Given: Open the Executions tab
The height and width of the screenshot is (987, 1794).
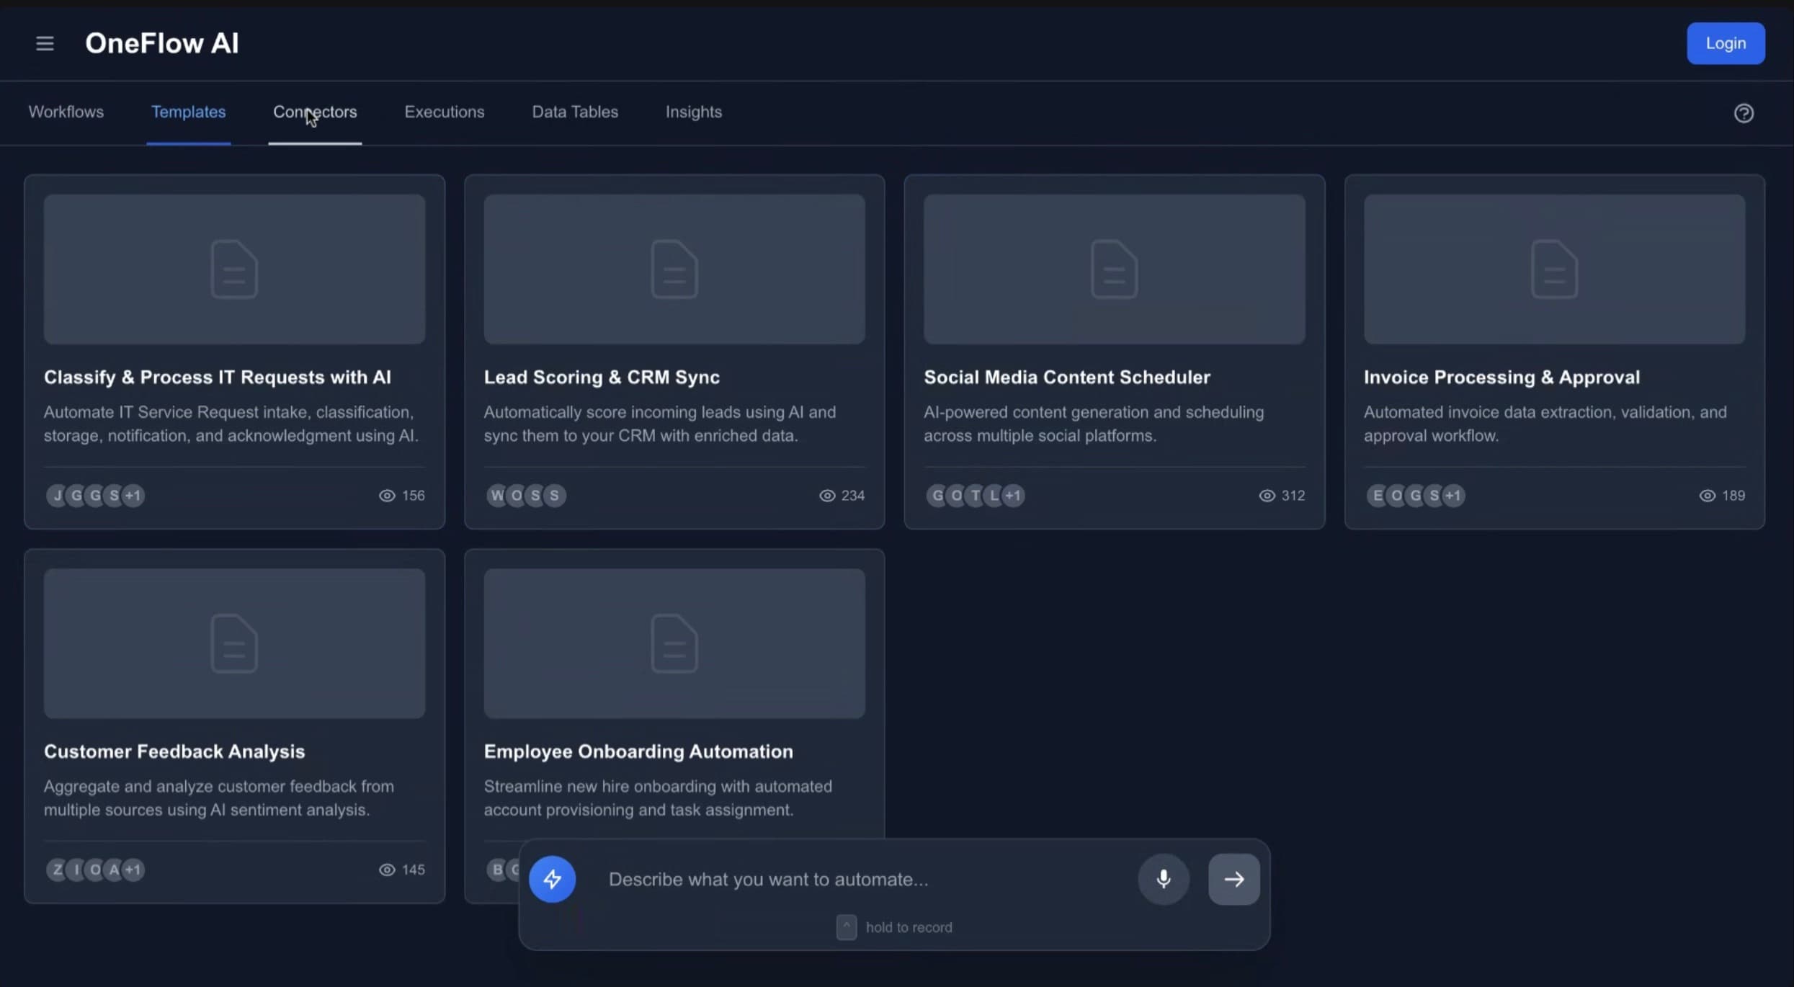Looking at the screenshot, I should pos(444,112).
